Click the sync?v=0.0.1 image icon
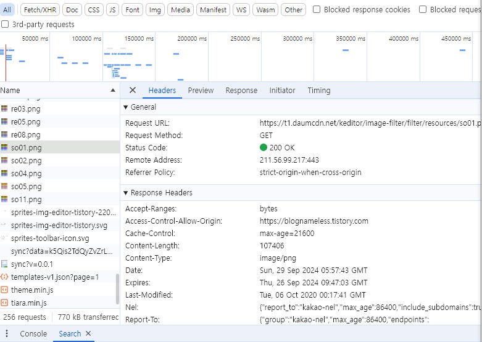Image resolution: width=482 pixels, height=342 pixels. point(4,264)
